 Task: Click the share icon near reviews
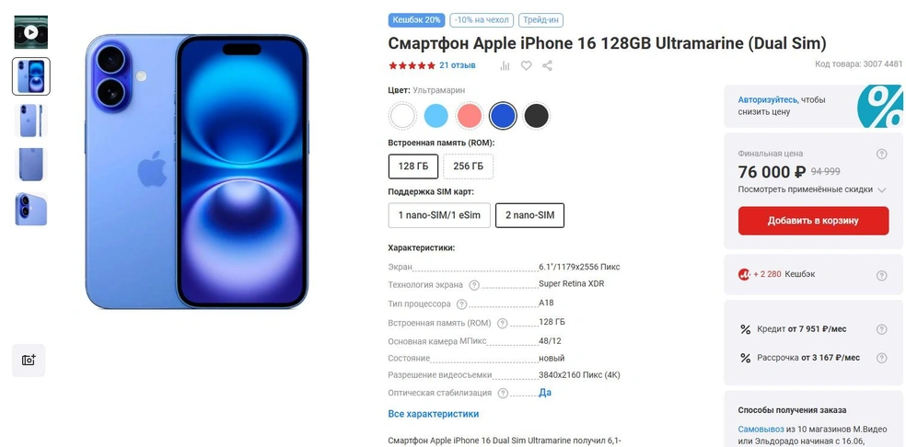tap(547, 66)
